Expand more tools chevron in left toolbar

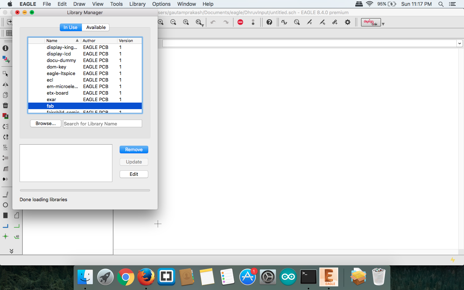[11, 251]
